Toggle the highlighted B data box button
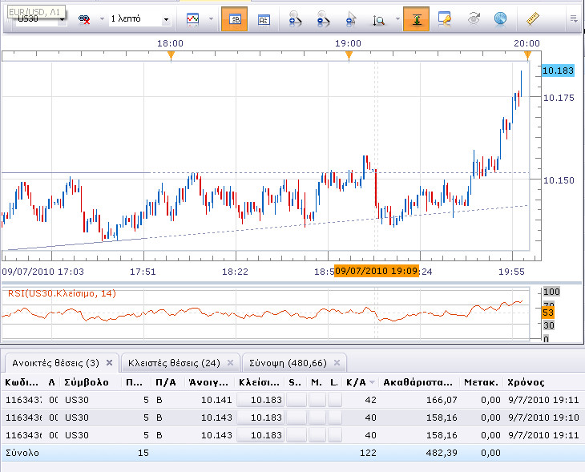This screenshot has width=585, height=472. click(234, 19)
